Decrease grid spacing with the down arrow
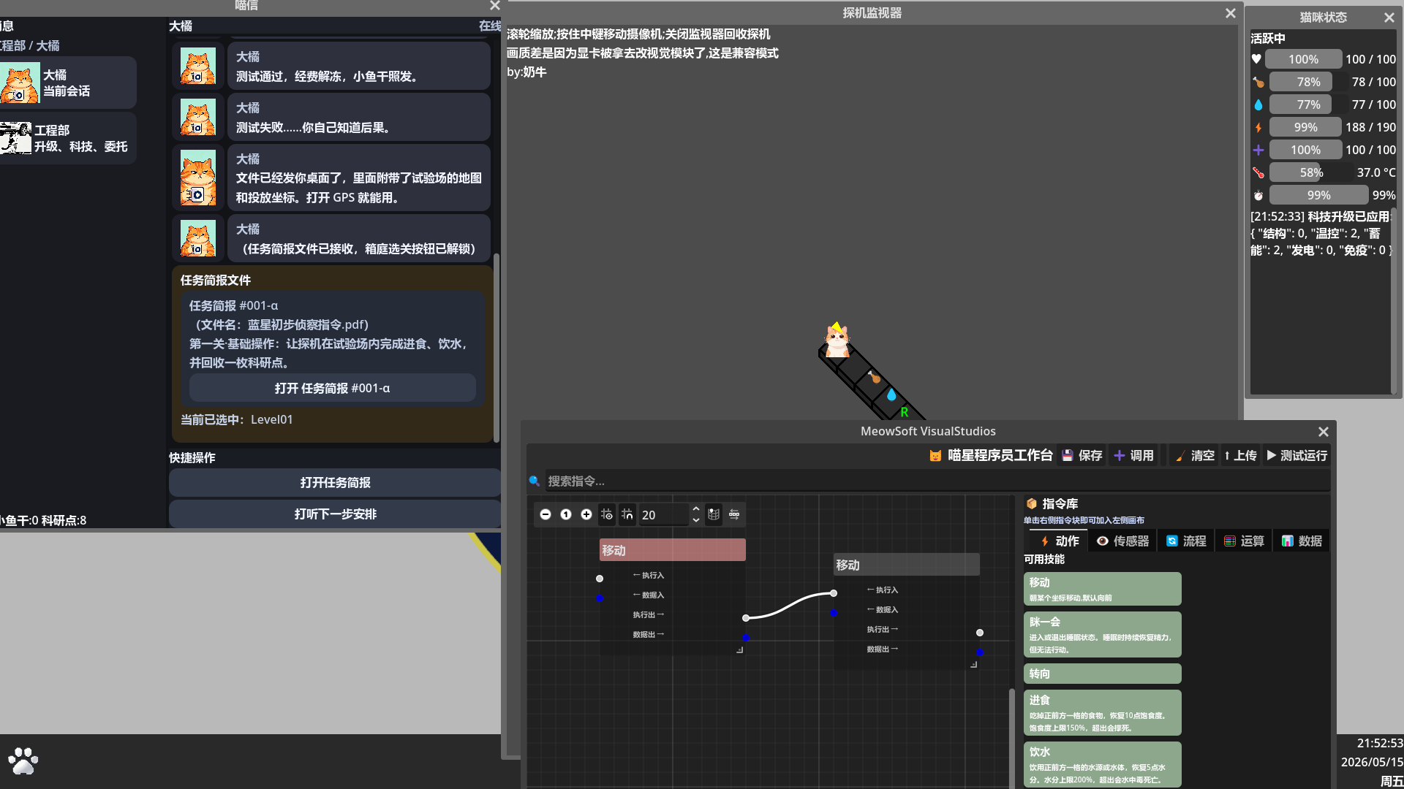The image size is (1404, 789). point(696,519)
